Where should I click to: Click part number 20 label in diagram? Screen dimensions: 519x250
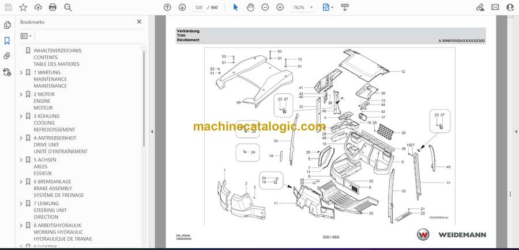371,213
